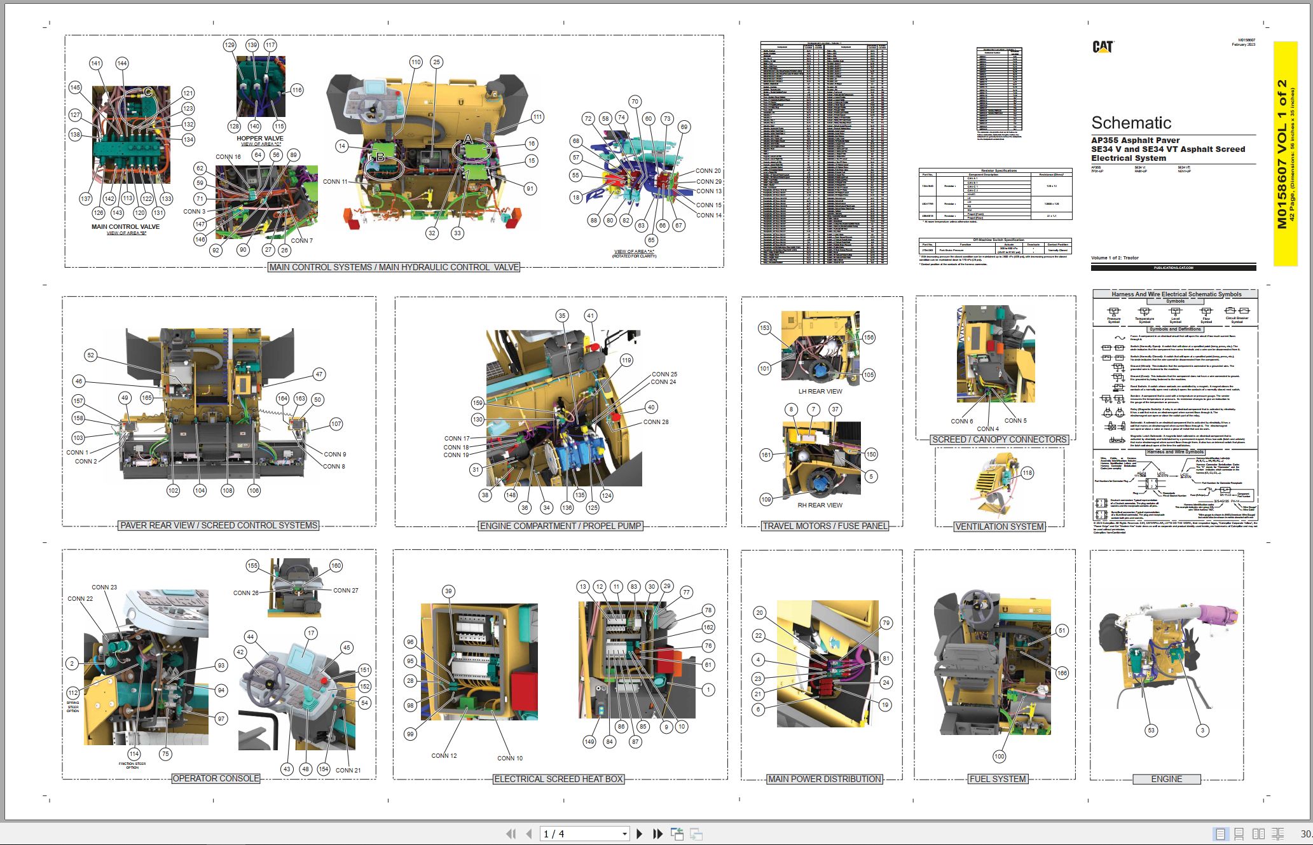
Task: Click the CONN 6 connector label
Action: [x=962, y=421]
